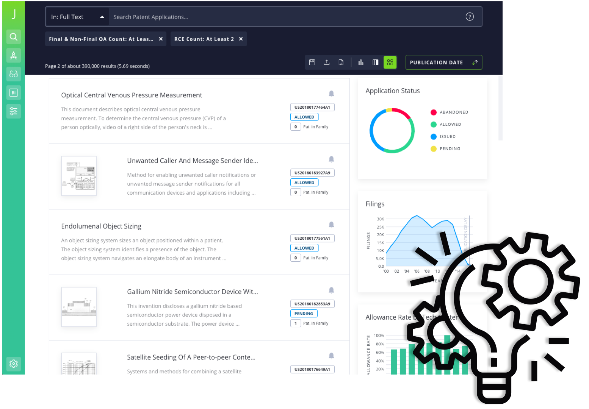This screenshot has width=589, height=409.
Task: Open the Publication Date sort dropdown
Action: 444,62
